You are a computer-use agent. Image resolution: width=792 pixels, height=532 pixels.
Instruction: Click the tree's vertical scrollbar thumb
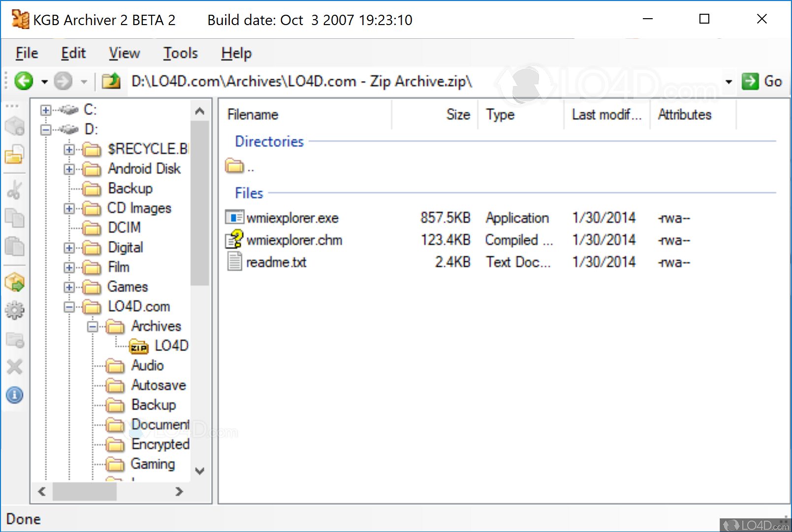click(x=199, y=203)
